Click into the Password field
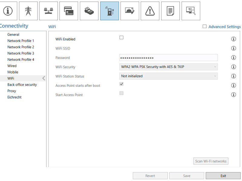Image resolution: width=242 pixels, height=181 pixels. [x=168, y=58]
